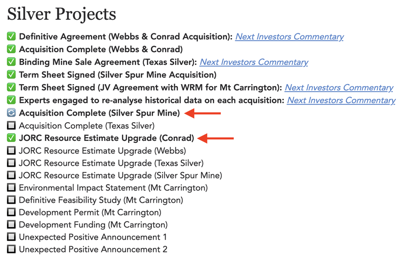Click the blue in-progress refresh icon for Silver Spur Mine

(11, 113)
